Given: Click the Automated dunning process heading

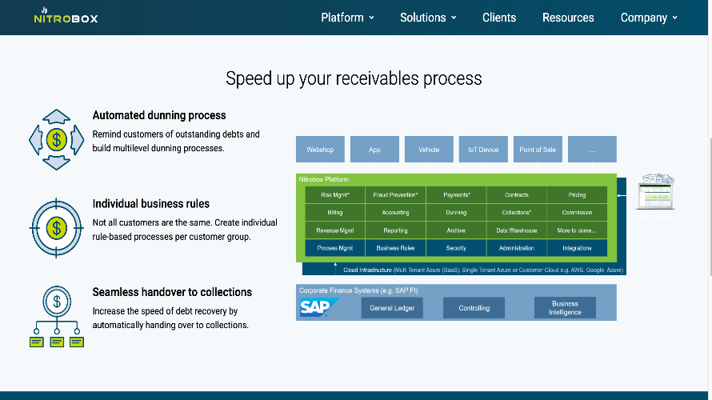Looking at the screenshot, I should coord(159,115).
